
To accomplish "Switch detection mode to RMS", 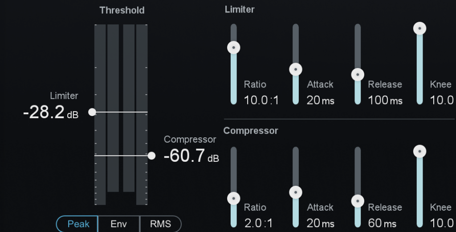I will [x=160, y=224].
